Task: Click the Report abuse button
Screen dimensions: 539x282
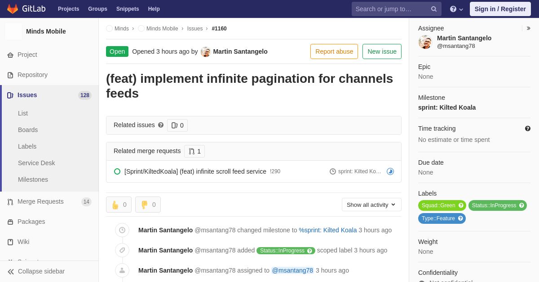Action: (x=334, y=51)
